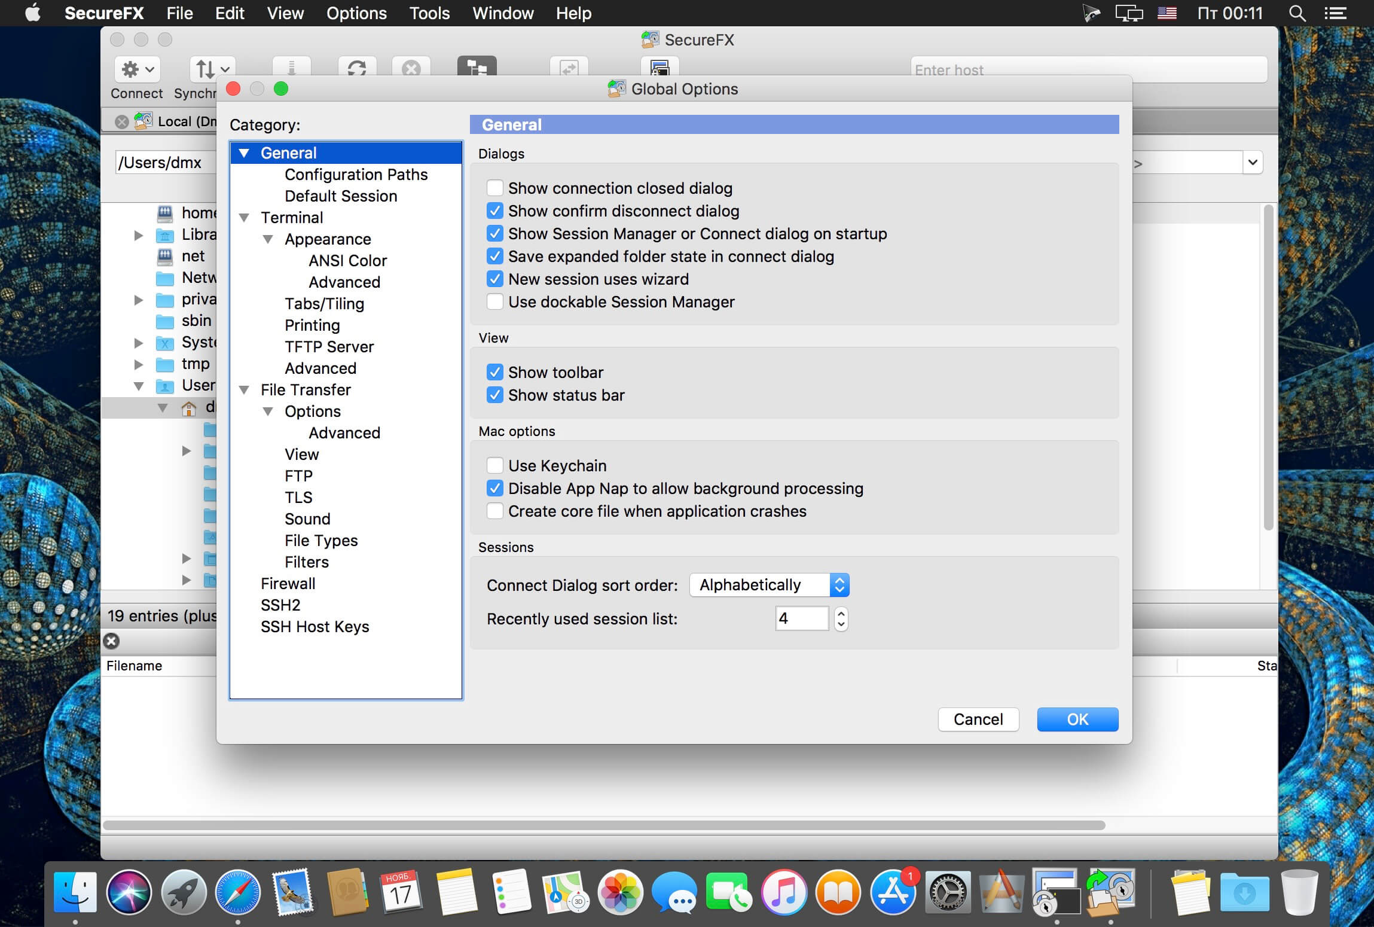This screenshot has width=1374, height=927.
Task: Disable Create core file when crashes
Action: pos(494,511)
